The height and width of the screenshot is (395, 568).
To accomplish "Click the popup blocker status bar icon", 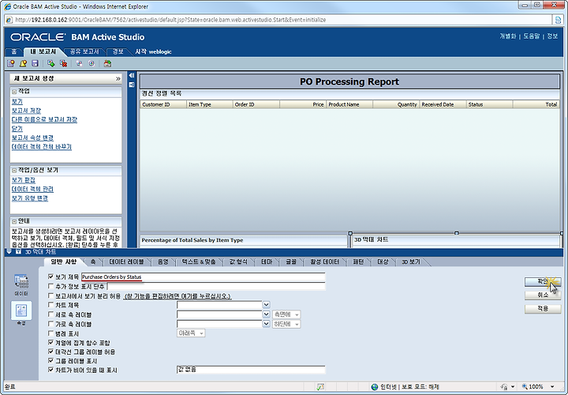I will pyautogui.click(x=320, y=386).
